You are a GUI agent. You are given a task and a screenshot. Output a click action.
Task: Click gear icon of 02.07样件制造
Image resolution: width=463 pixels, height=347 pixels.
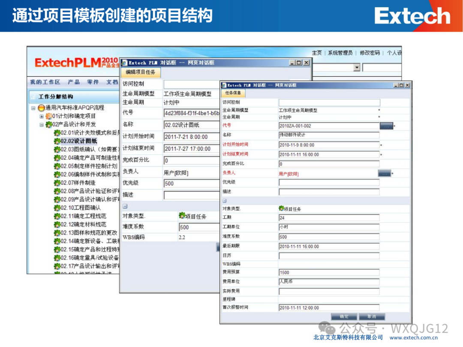57,183
